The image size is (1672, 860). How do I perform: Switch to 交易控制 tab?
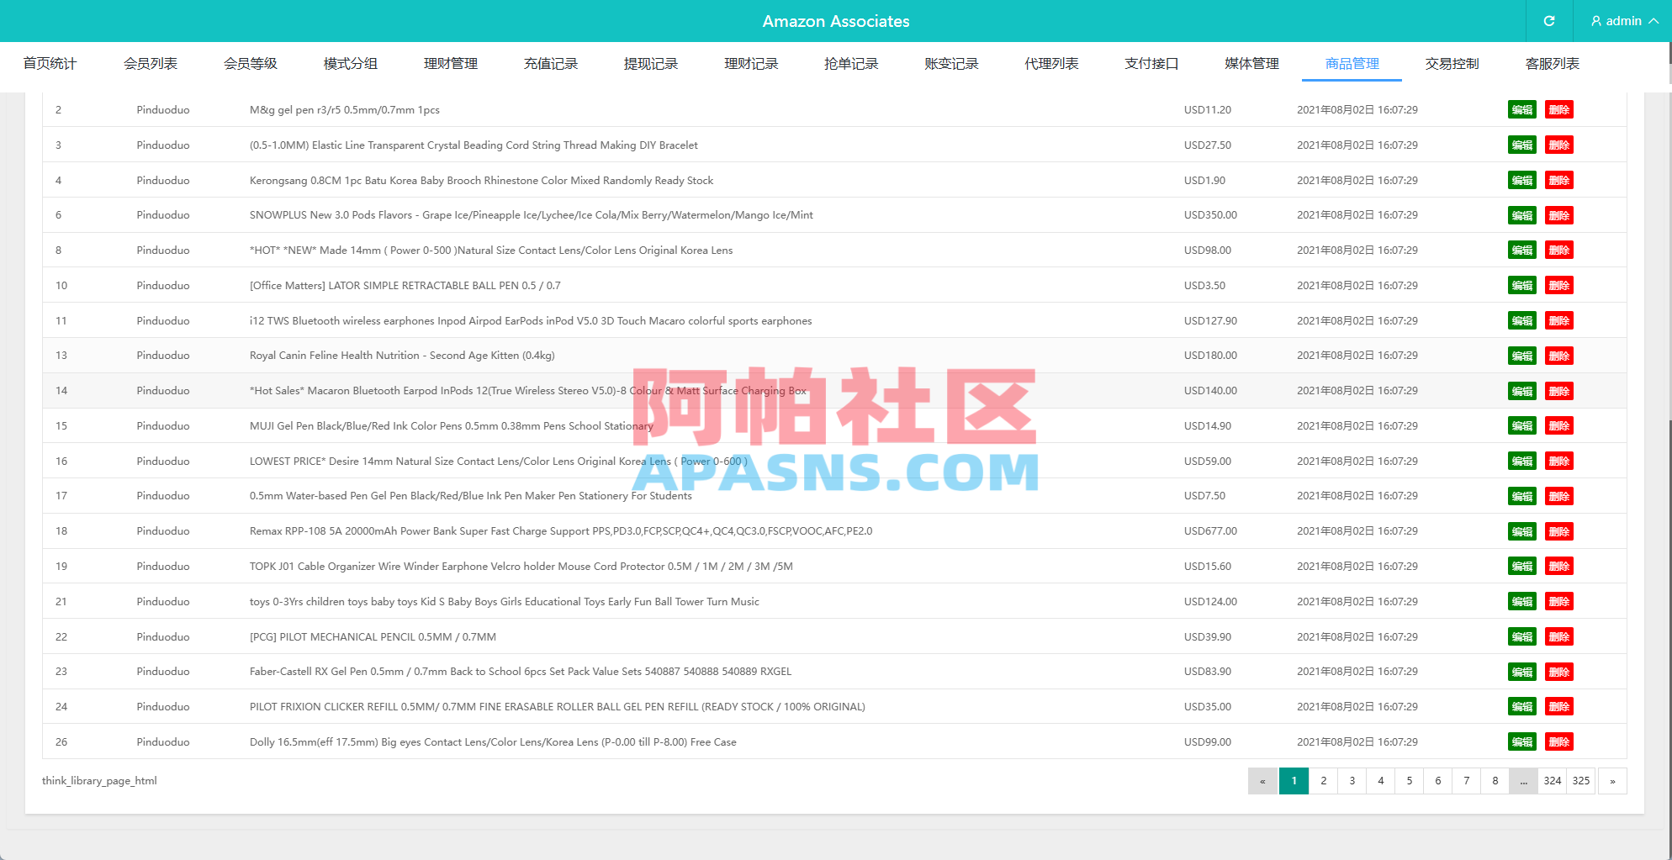(1452, 64)
